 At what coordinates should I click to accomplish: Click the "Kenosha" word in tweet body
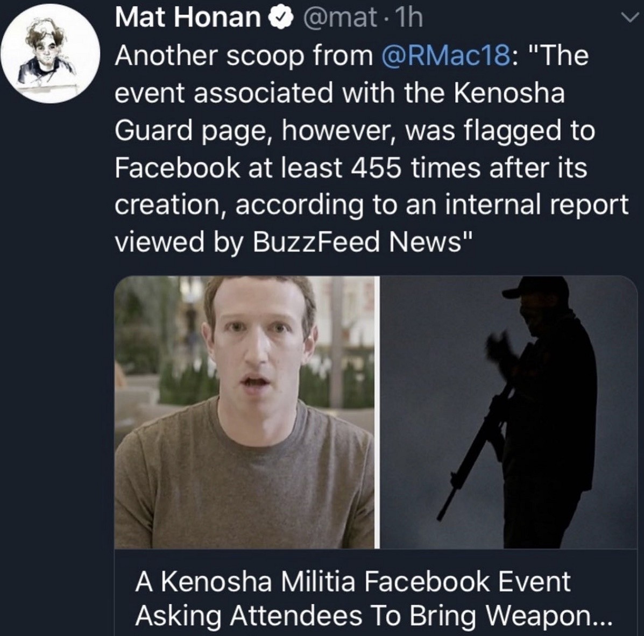click(x=509, y=93)
